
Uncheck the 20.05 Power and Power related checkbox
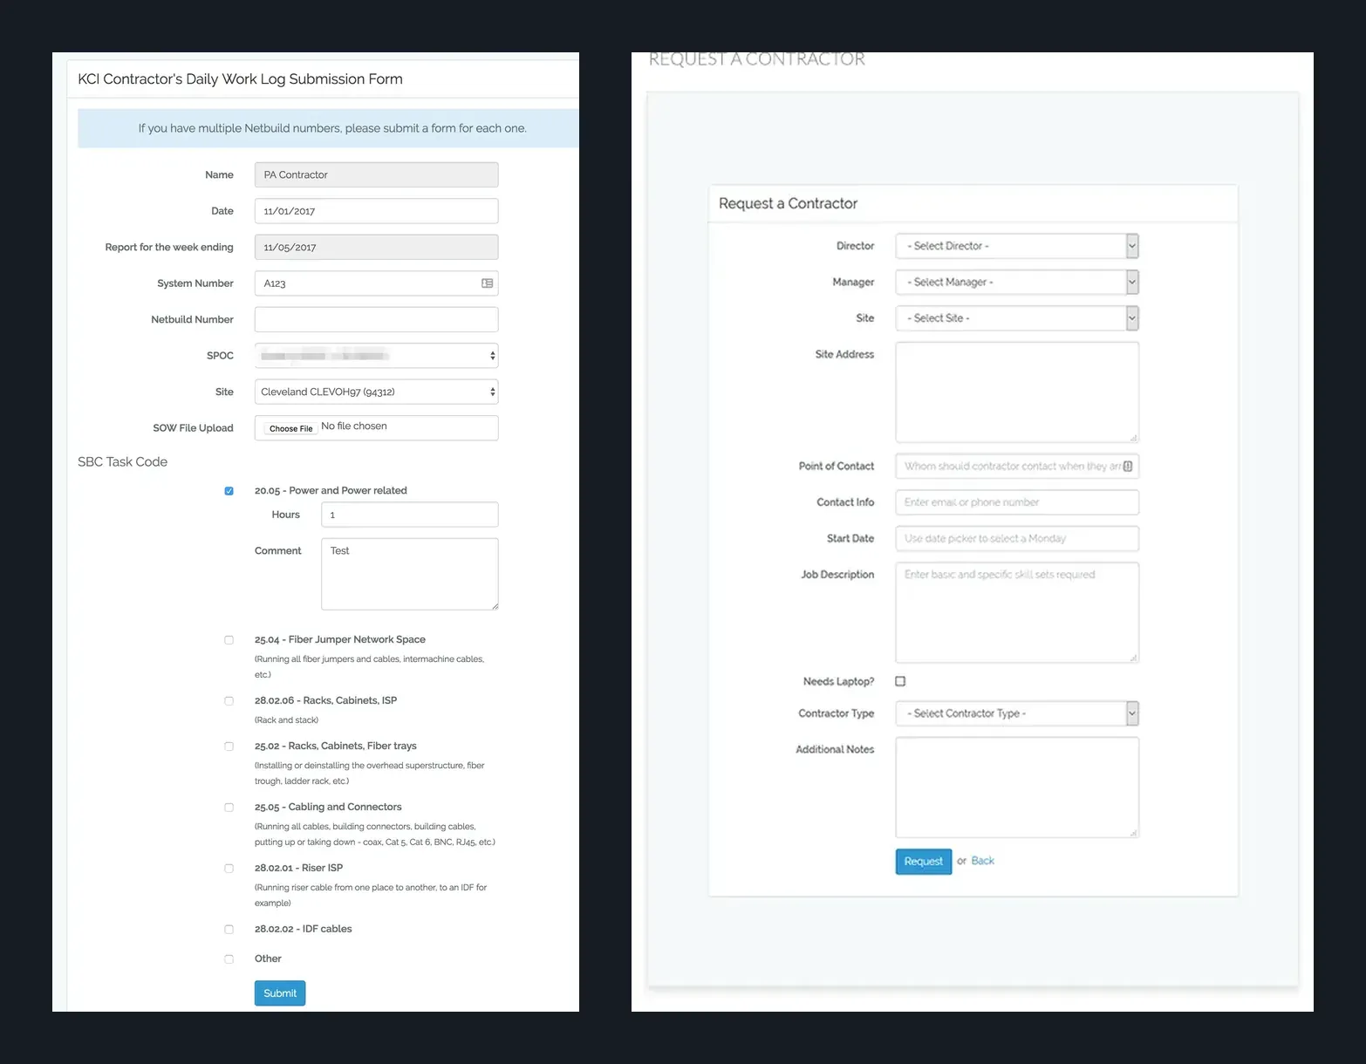(229, 491)
